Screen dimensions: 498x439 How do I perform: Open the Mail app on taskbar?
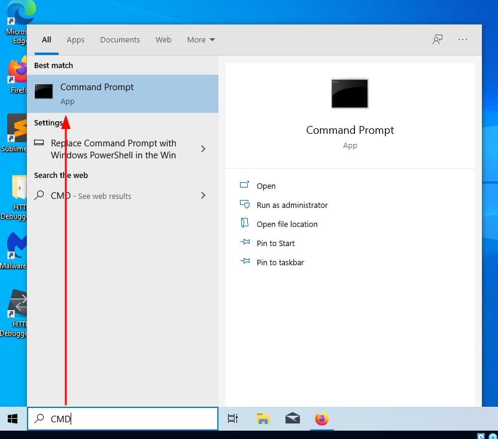point(293,419)
